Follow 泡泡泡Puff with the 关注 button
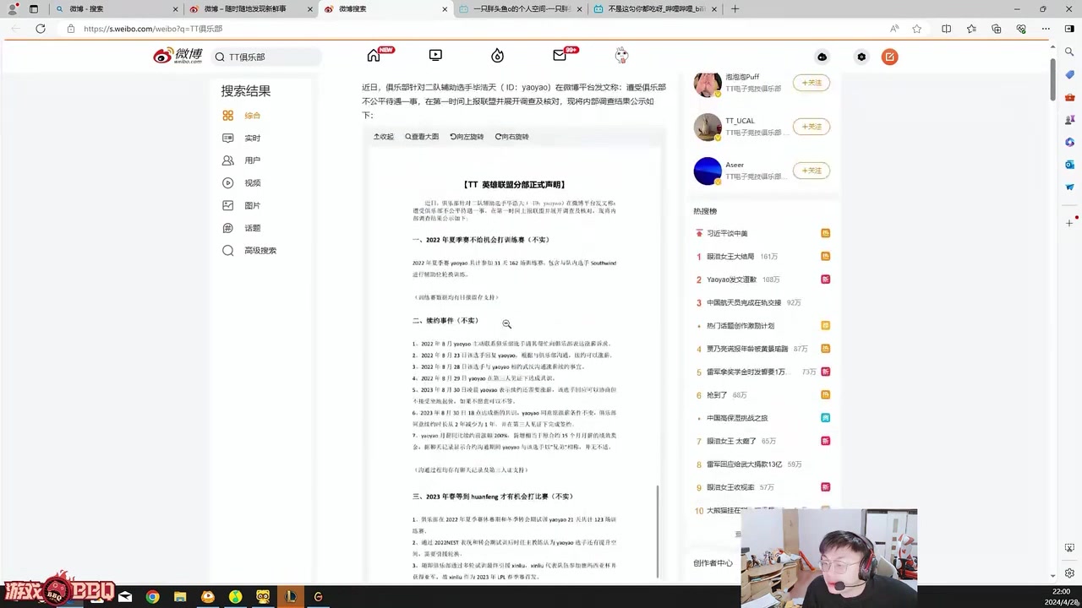This screenshot has height=608, width=1082. [x=811, y=83]
